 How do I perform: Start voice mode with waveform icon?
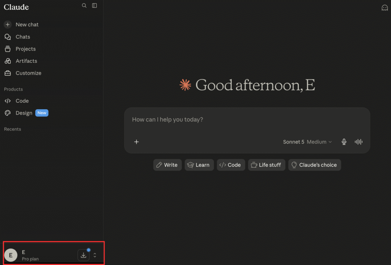point(358,142)
